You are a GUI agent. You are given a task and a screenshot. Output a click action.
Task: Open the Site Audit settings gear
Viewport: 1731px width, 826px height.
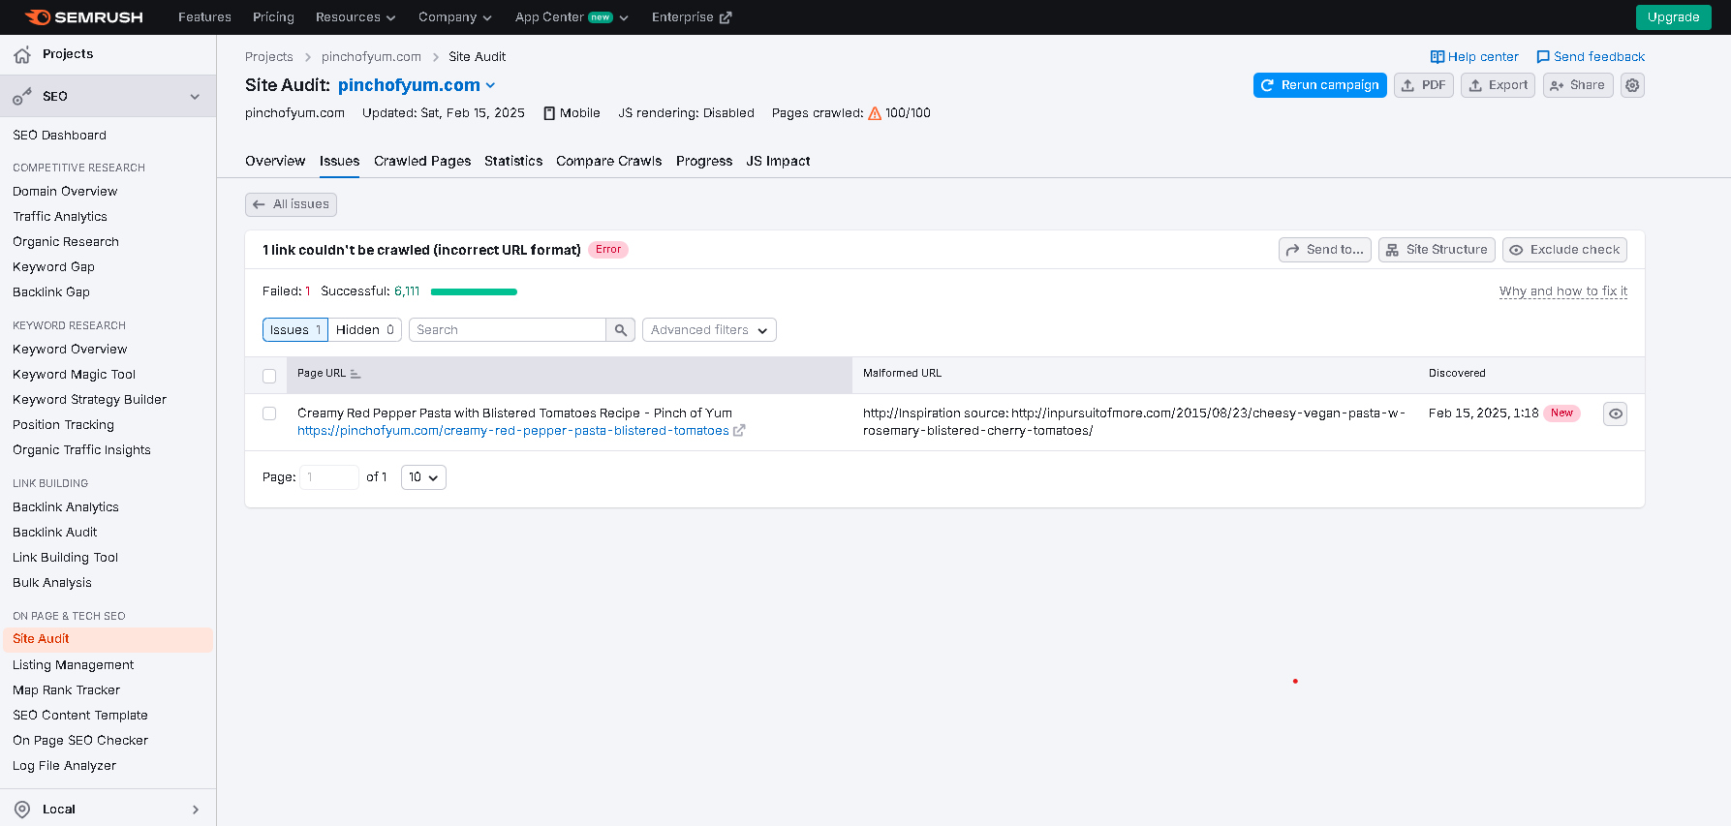(x=1632, y=85)
